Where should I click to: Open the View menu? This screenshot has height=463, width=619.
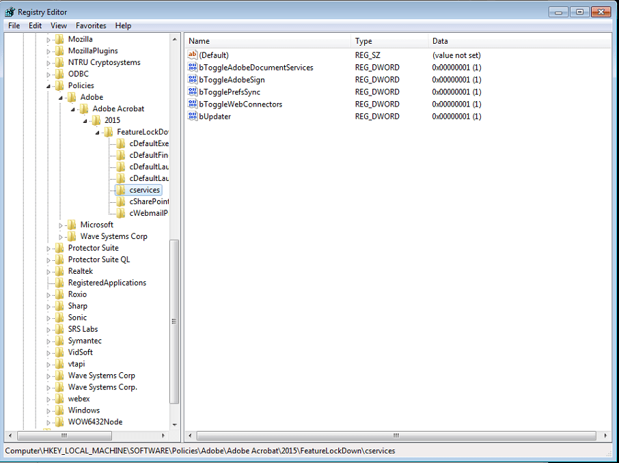coord(58,25)
